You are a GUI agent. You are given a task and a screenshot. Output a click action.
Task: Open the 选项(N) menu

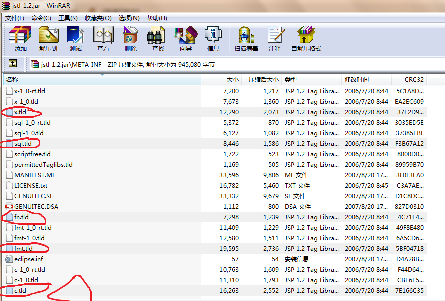(x=129, y=18)
